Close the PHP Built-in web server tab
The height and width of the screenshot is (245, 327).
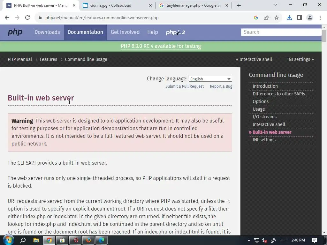coord(74,6)
